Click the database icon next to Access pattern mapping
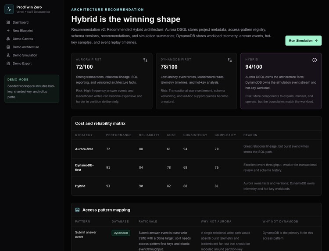 (x=77, y=210)
